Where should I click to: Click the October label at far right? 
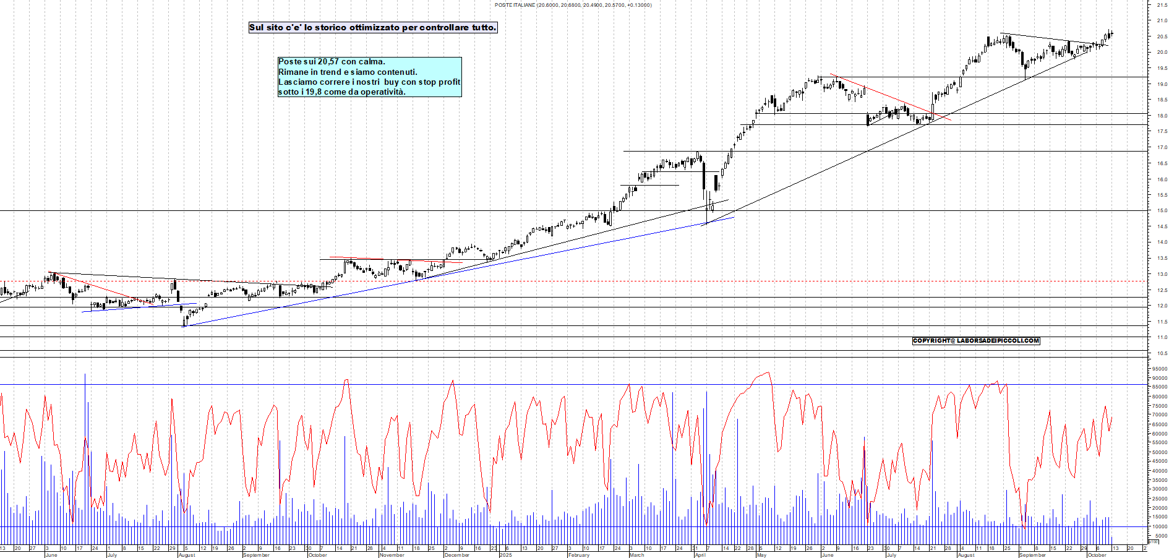point(1097,555)
